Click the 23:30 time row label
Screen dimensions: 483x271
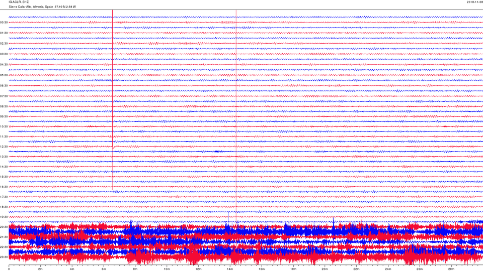pyautogui.click(x=4, y=257)
